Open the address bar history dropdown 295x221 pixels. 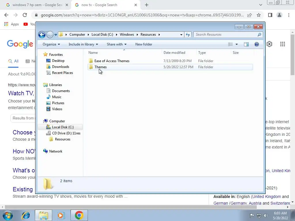click(x=181, y=35)
